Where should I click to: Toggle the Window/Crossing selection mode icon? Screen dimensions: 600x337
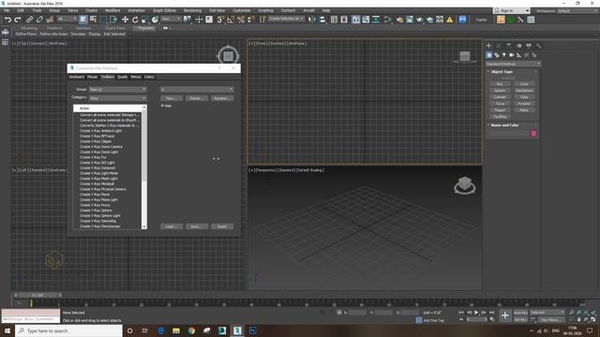tap(113, 20)
